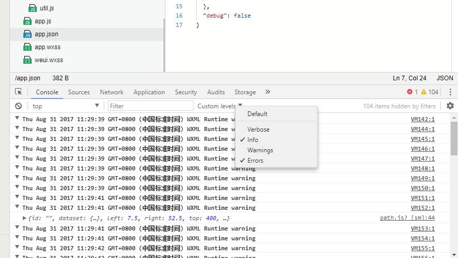Open the top context dropdown
458x258 pixels.
(x=65, y=106)
